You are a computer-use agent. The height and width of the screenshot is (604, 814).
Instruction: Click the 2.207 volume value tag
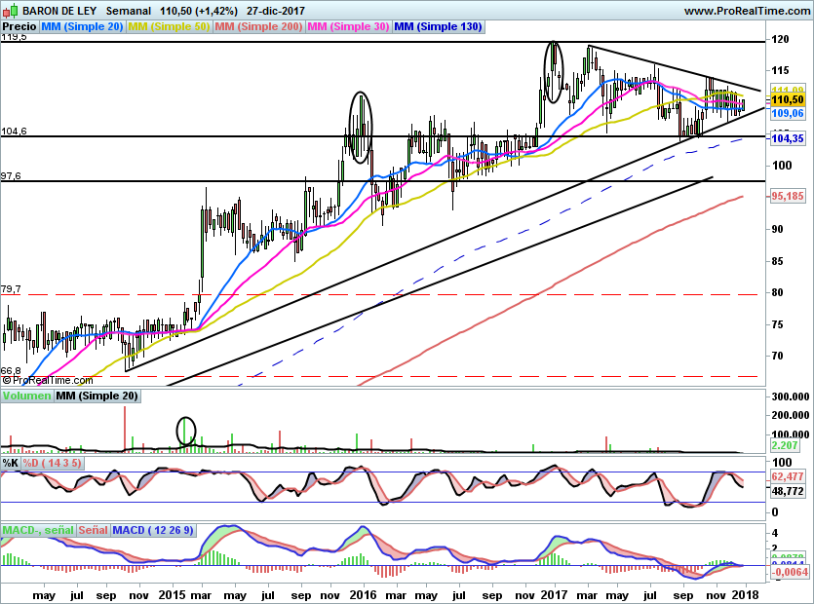[x=785, y=445]
